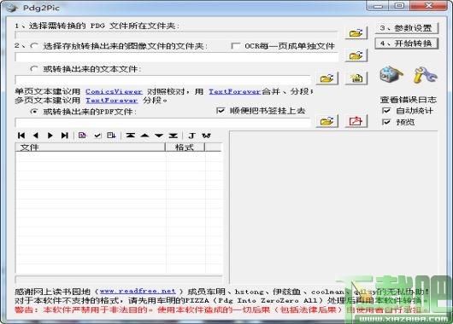
Task: Minimize the Pdg2Pic window
Action: 378,6
